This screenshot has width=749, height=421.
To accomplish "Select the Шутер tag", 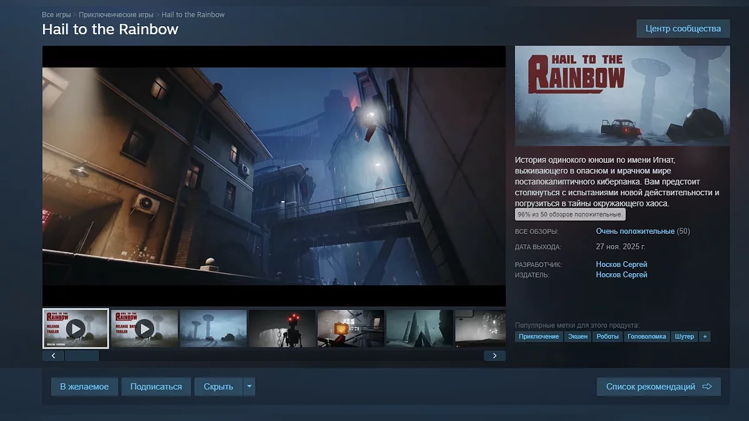I will click(684, 336).
